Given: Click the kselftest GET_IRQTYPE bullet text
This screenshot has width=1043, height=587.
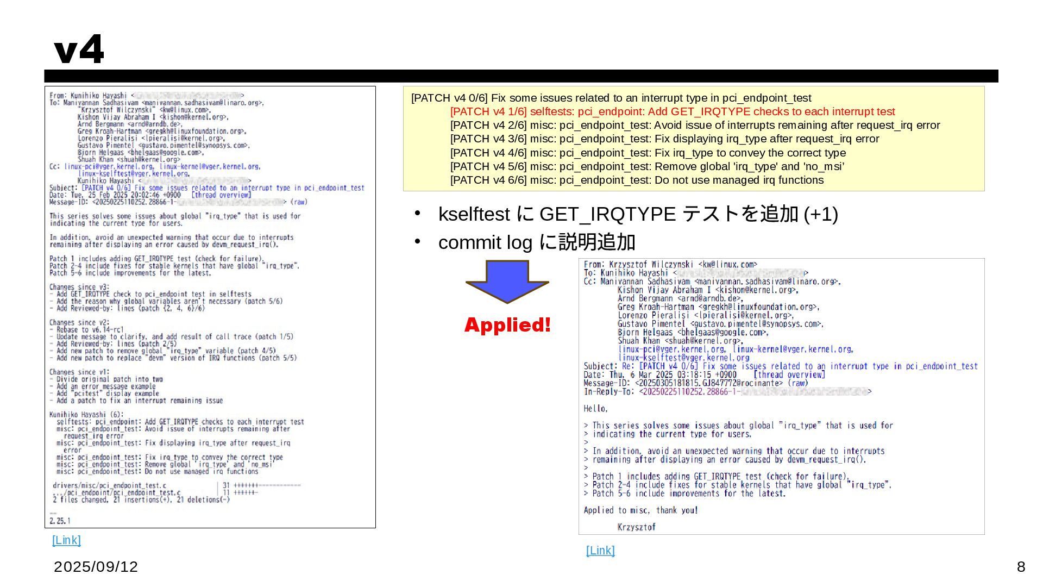Looking at the screenshot, I should coord(638,214).
